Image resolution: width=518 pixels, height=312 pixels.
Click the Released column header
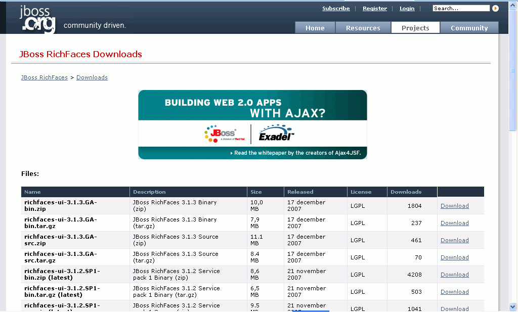[316, 192]
